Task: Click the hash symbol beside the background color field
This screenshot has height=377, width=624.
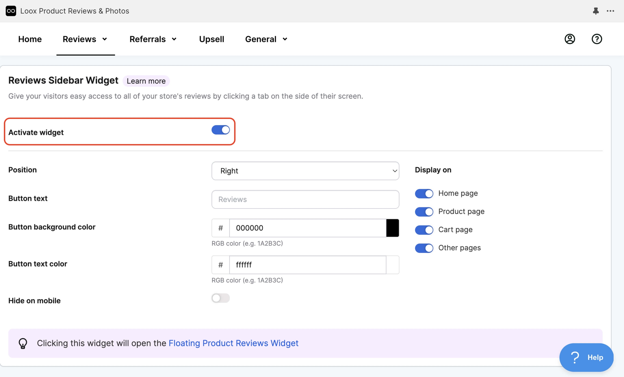Action: (220, 228)
